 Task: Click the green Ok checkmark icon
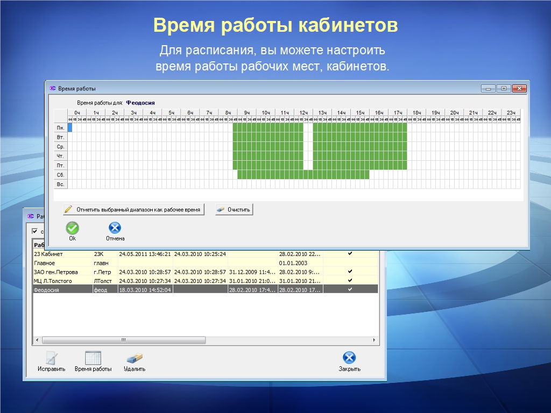(72, 228)
